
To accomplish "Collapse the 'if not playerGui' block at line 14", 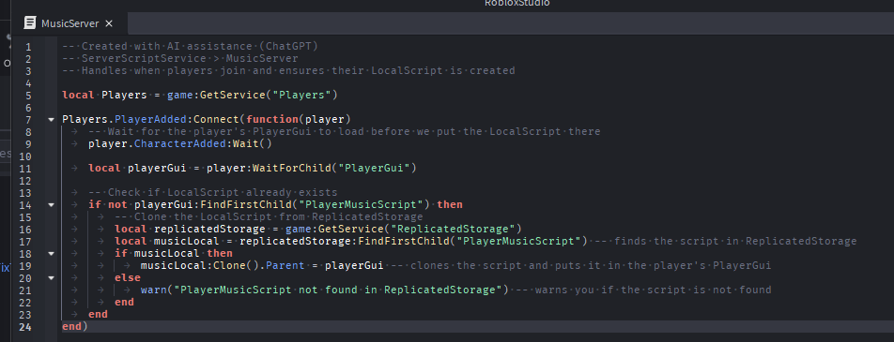I will pyautogui.click(x=51, y=204).
